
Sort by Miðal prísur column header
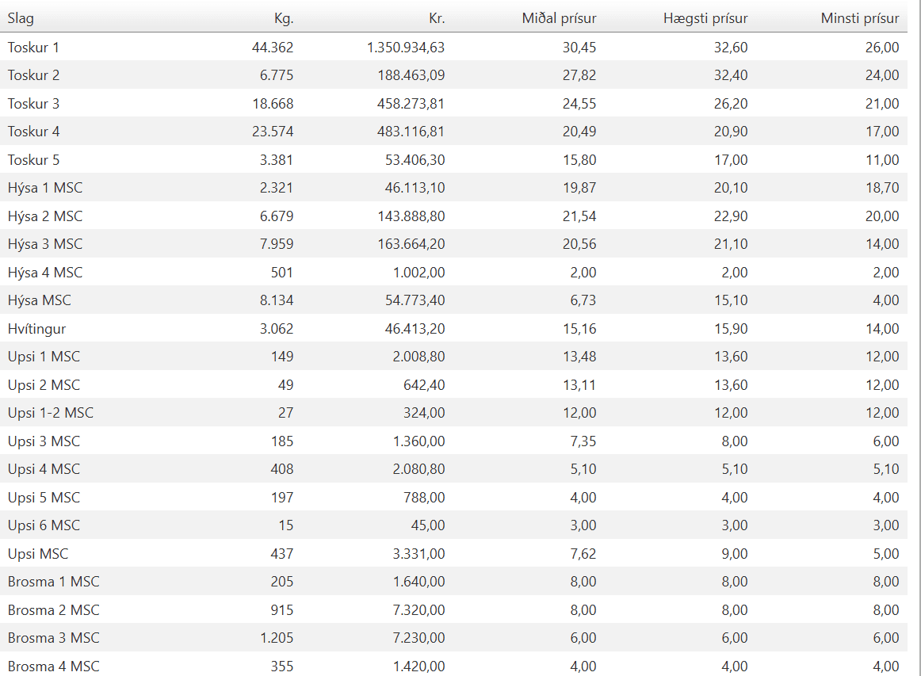click(x=559, y=18)
